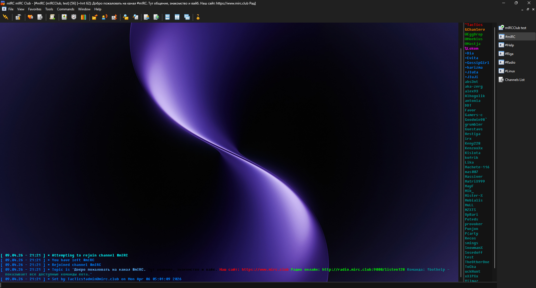Select the mIRCClub test server entry
Screen dimensions: 536x288
[x=515, y=28]
